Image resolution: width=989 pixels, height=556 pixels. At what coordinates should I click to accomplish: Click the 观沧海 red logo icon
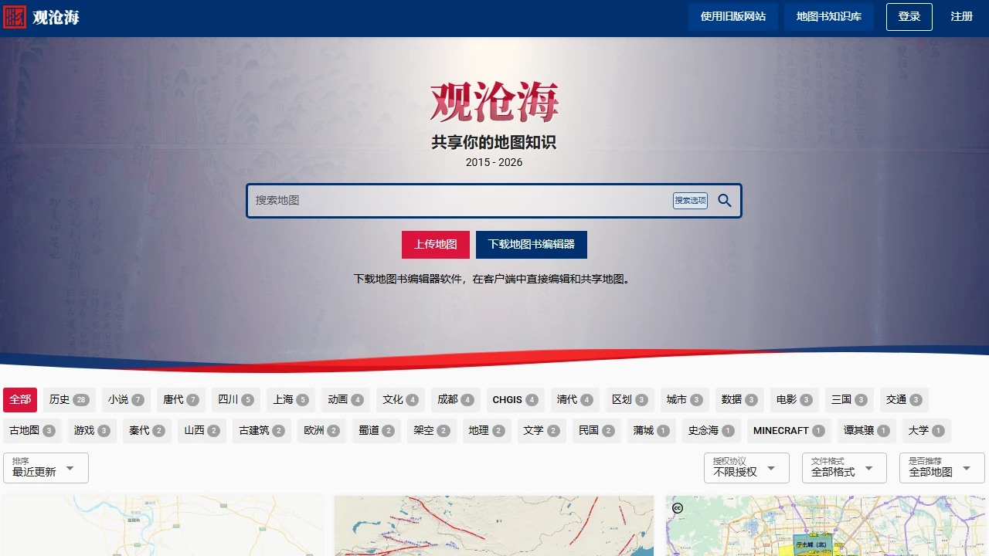click(15, 17)
